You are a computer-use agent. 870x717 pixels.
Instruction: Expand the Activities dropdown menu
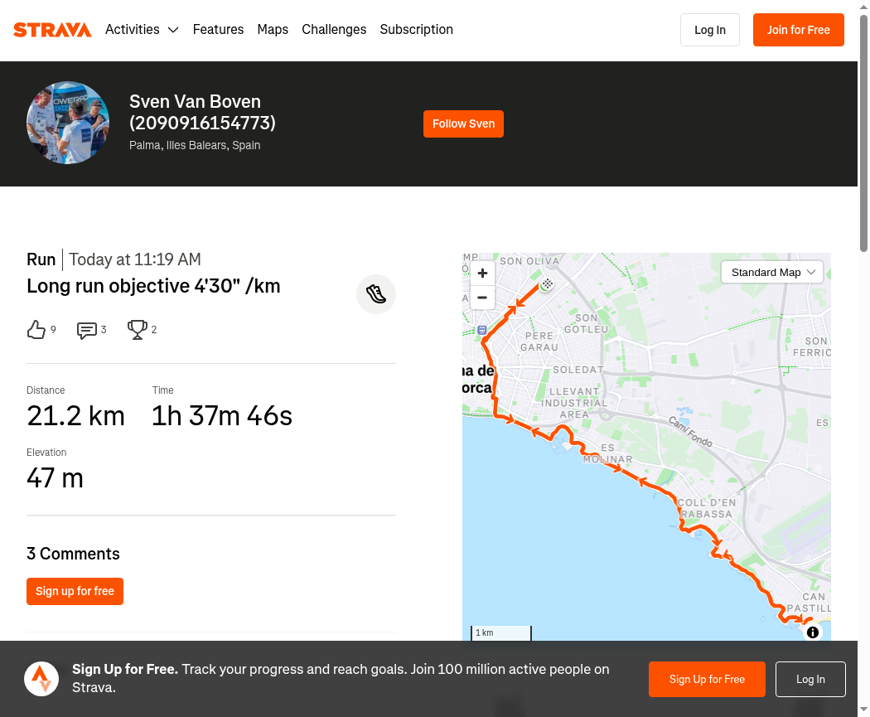[x=142, y=29]
